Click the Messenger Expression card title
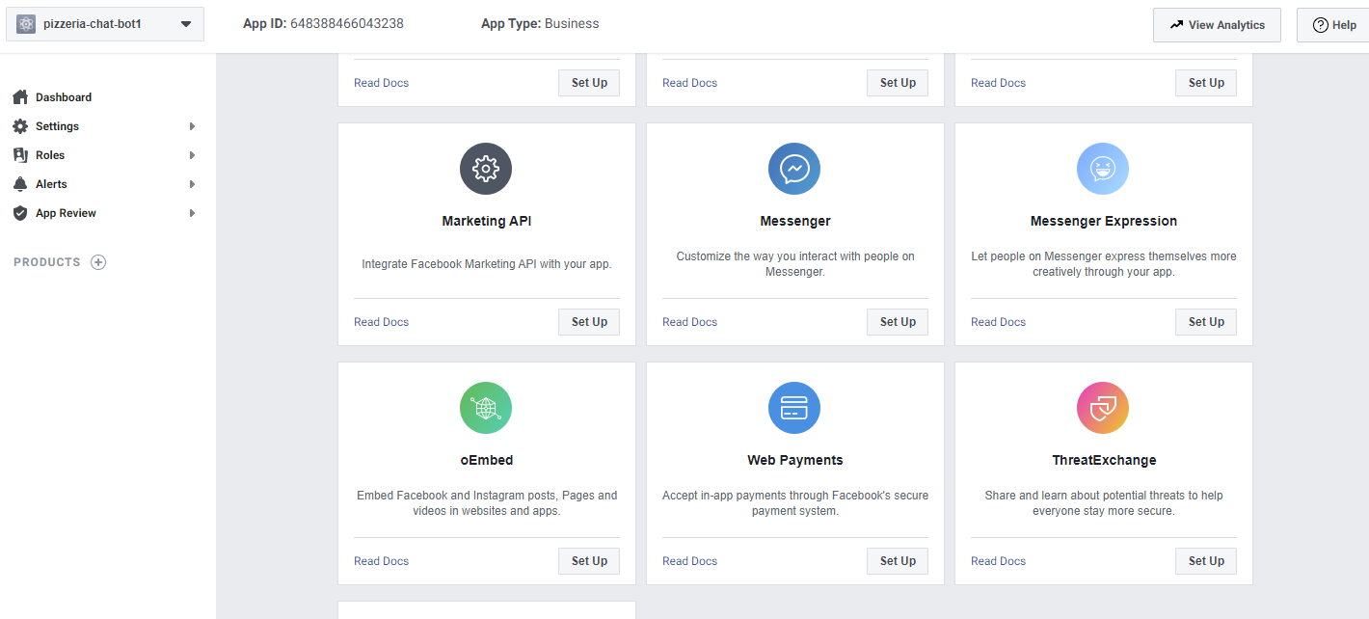 1104,221
